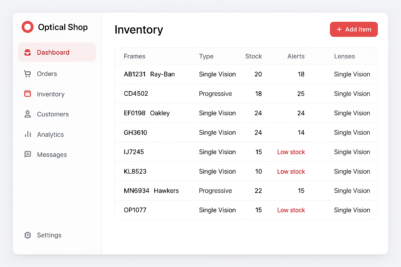Screen dimensions: 401x267
Task: Select the MN6934 Hawkers row
Action: [x=245, y=191]
